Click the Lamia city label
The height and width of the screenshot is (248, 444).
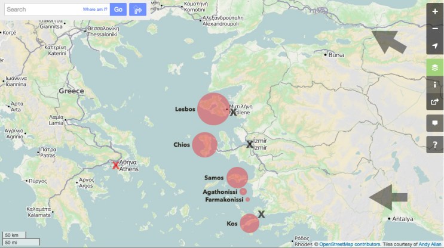[56, 120]
